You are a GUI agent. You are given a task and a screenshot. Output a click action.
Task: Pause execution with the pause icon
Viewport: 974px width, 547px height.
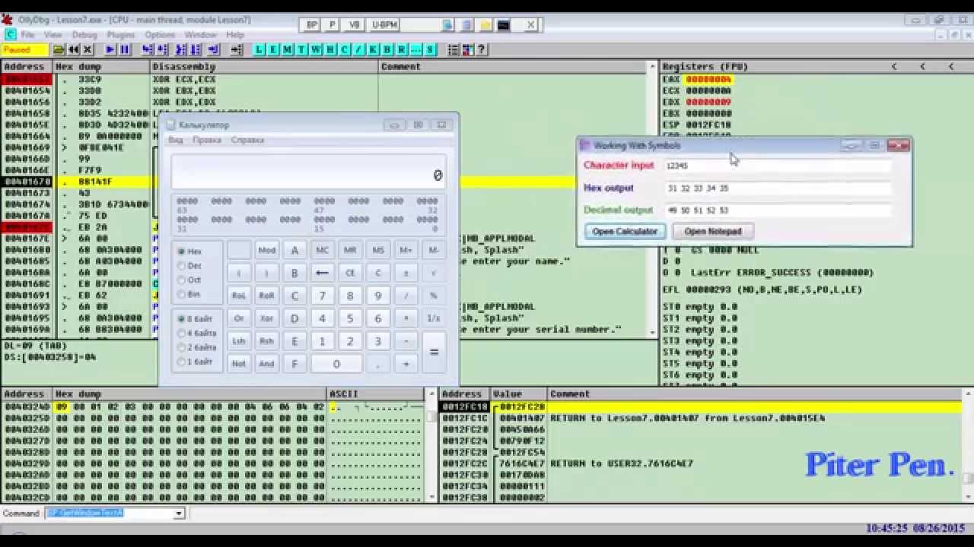(125, 49)
